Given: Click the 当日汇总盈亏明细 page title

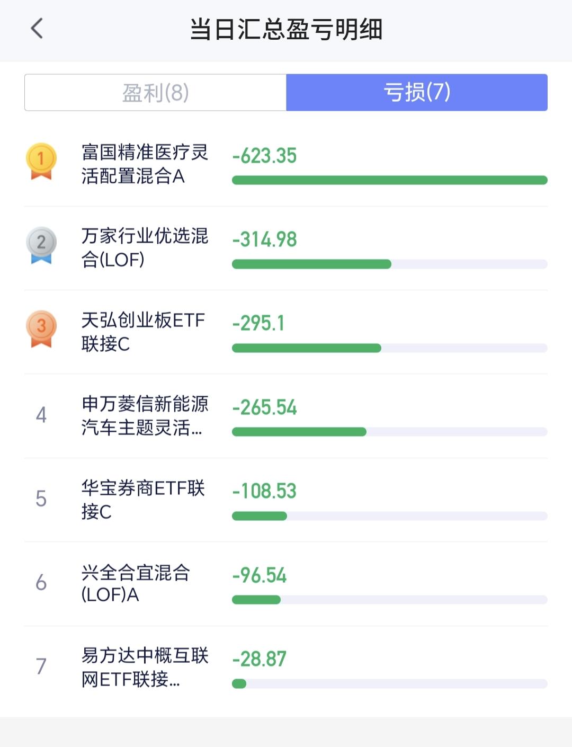Looking at the screenshot, I should tap(286, 29).
